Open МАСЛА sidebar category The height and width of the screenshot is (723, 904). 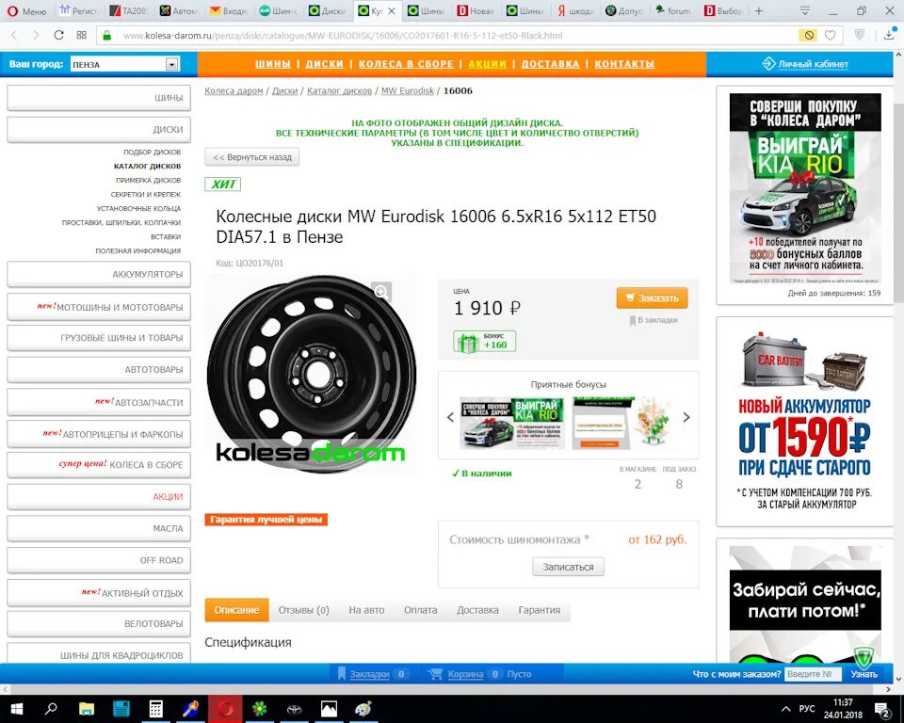pos(99,528)
